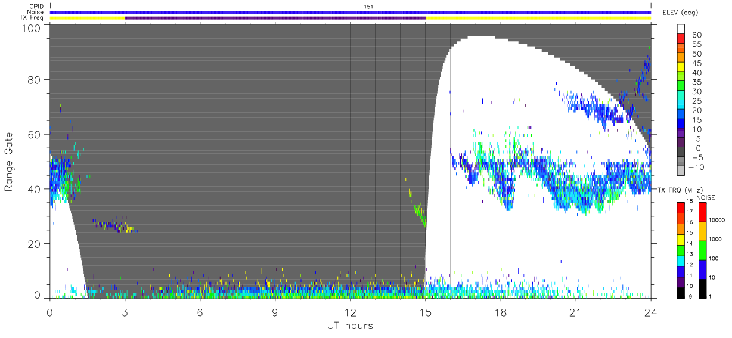Click the blue swatch in NOISE legend
The width and height of the screenshot is (732, 338).
coord(702,269)
